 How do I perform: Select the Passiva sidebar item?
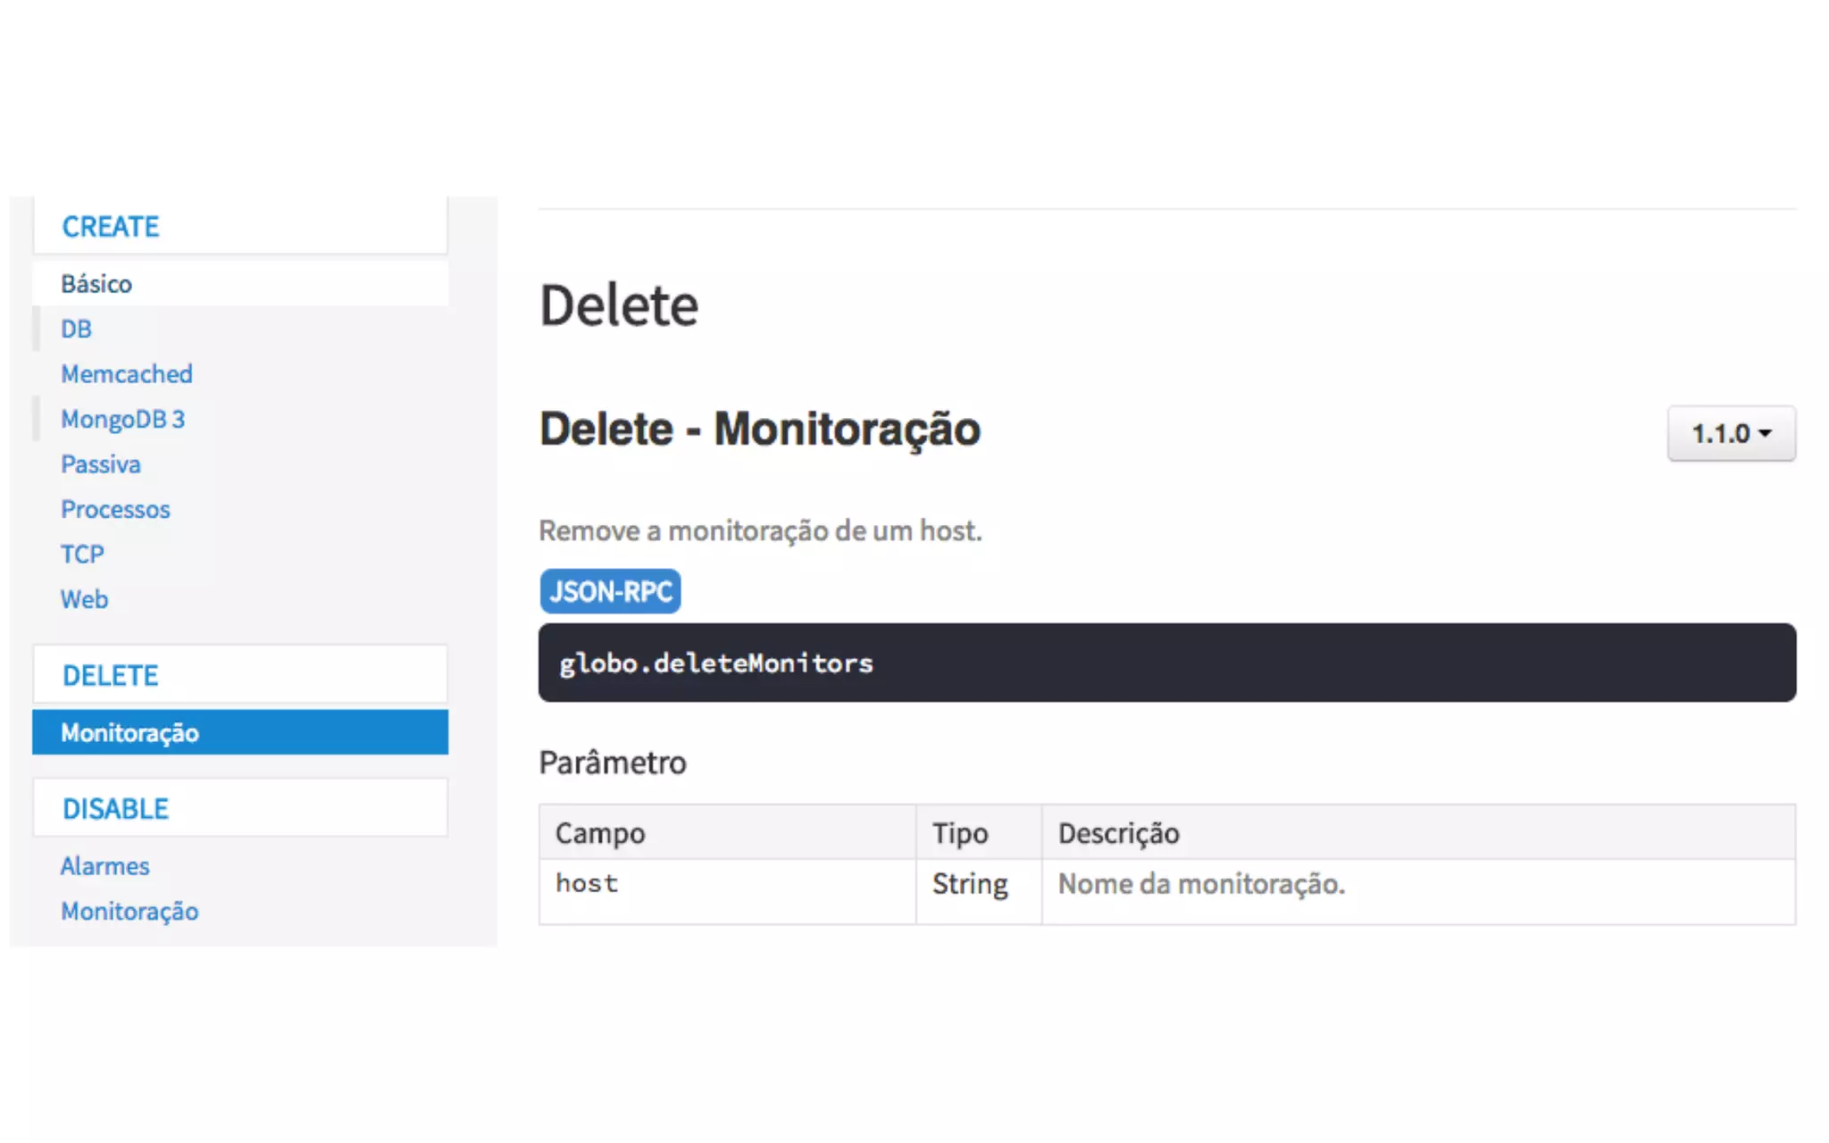(101, 464)
